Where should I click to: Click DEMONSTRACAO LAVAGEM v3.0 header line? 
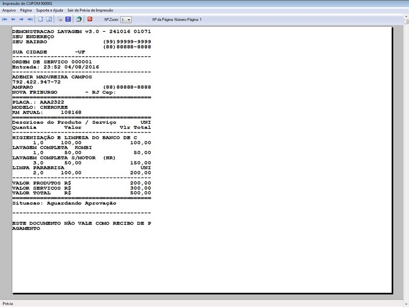(82, 32)
